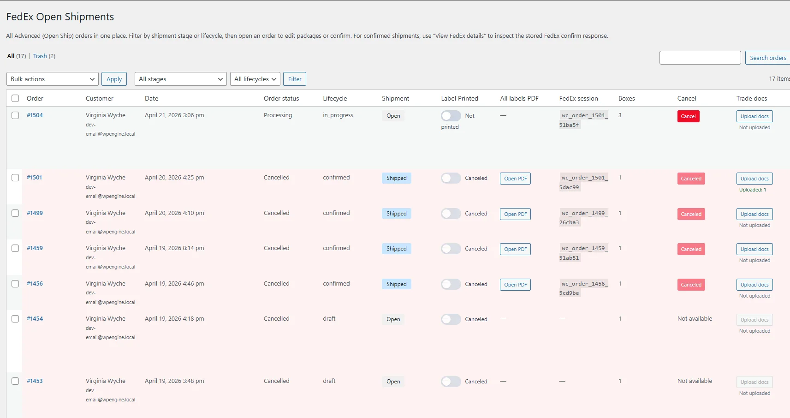Click the red Cancel button for #1504
790x418 pixels.
coord(689,116)
